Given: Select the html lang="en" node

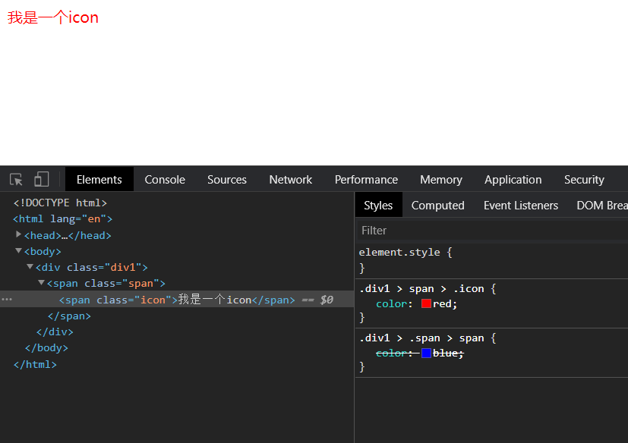Looking at the screenshot, I should (62, 219).
